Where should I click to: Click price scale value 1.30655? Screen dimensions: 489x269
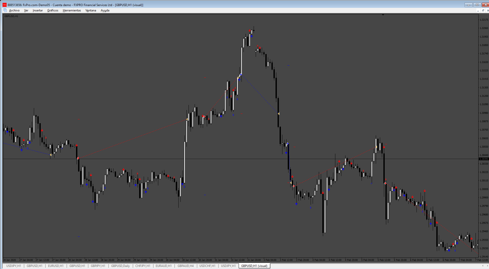(484, 138)
